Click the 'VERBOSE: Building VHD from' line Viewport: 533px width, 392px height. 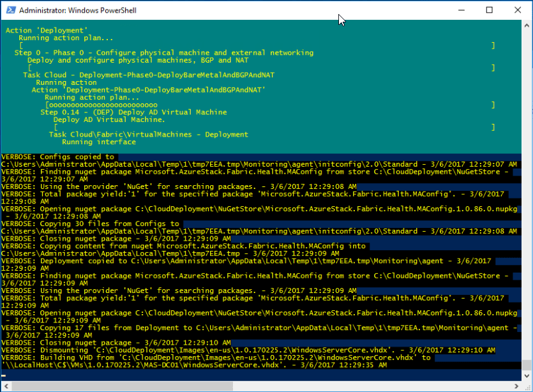pyautogui.click(x=216, y=358)
